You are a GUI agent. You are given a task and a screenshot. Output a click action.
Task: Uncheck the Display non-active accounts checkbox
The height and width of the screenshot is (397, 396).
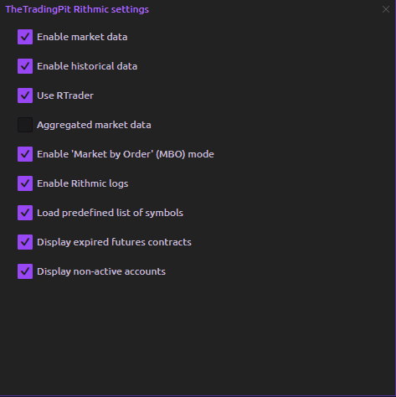[25, 271]
